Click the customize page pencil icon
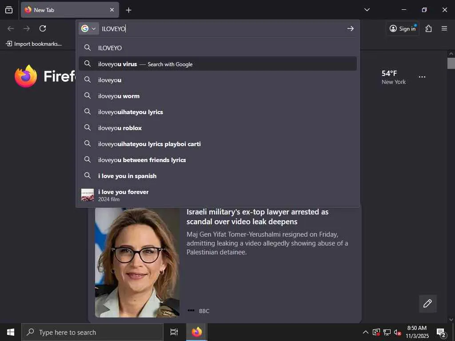The image size is (455, 341). (x=427, y=303)
